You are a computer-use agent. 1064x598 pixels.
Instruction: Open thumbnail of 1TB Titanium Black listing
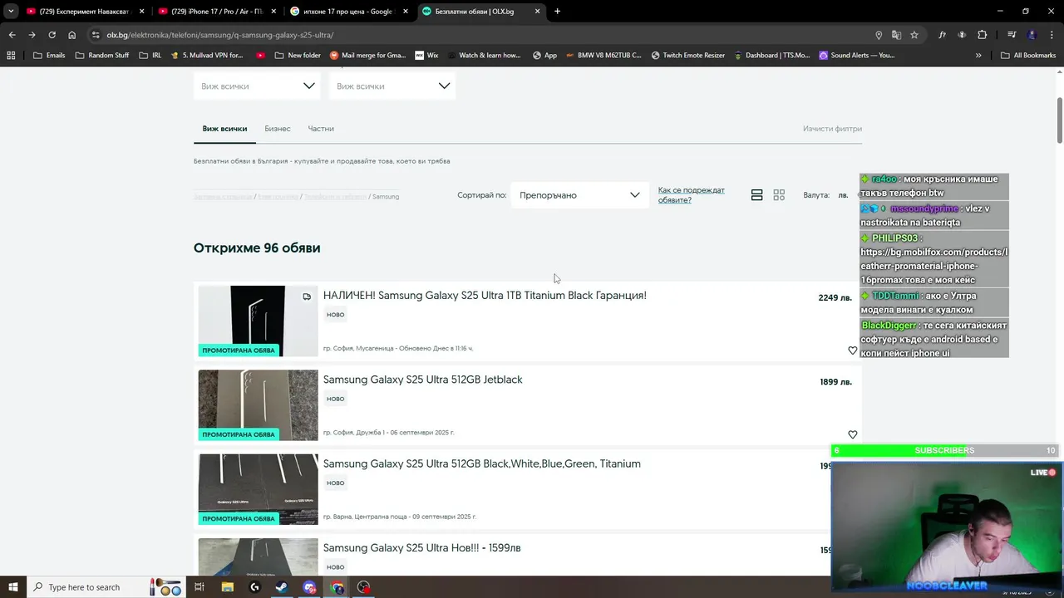coord(258,321)
